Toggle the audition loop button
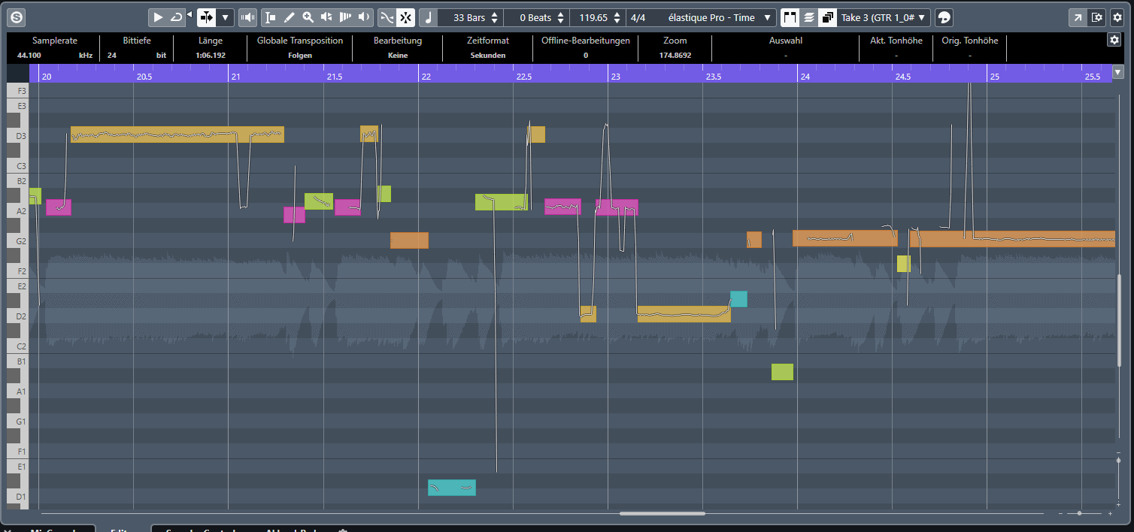This screenshot has height=532, width=1134. tap(176, 17)
